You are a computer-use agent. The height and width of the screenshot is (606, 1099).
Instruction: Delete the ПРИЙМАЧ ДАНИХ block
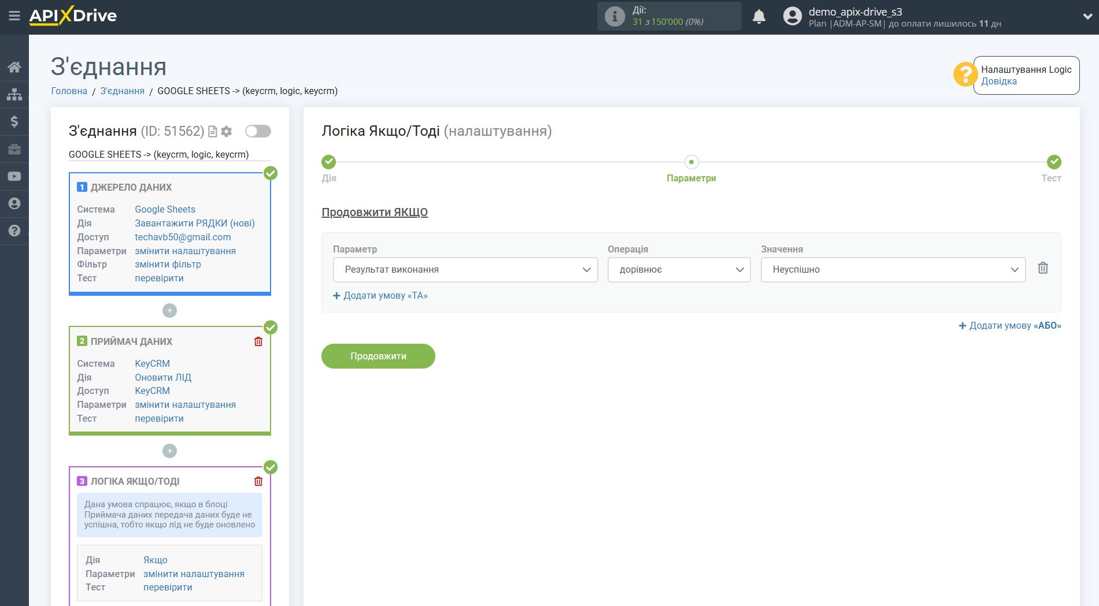(258, 341)
